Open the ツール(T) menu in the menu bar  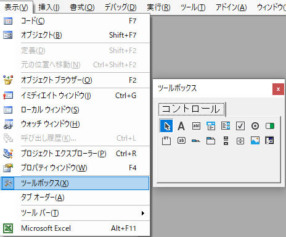[x=193, y=7]
